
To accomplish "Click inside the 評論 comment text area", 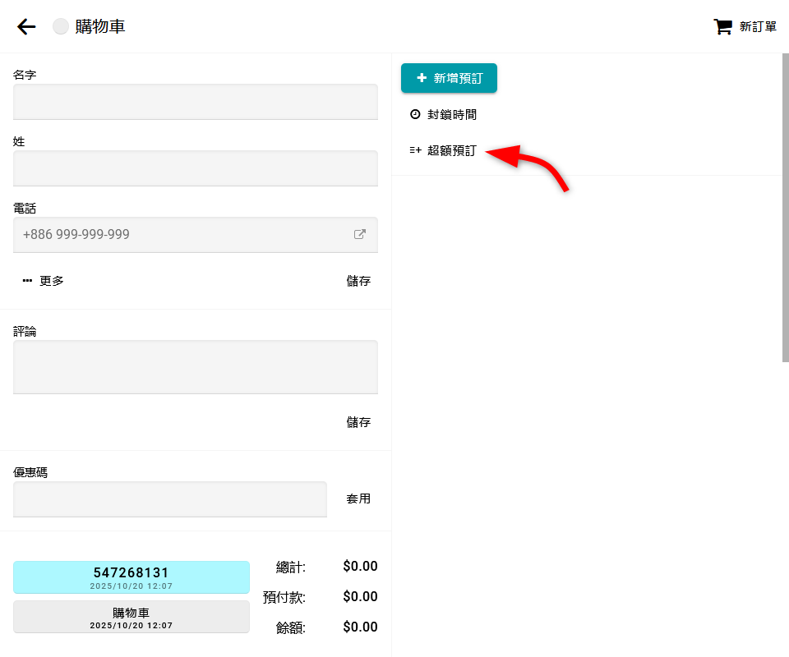I will click(196, 367).
